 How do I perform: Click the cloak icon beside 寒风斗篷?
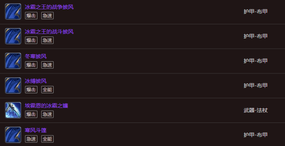(13, 135)
